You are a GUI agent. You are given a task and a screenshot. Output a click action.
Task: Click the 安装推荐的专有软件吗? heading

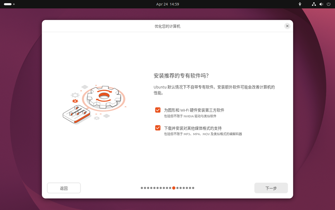click(x=181, y=76)
